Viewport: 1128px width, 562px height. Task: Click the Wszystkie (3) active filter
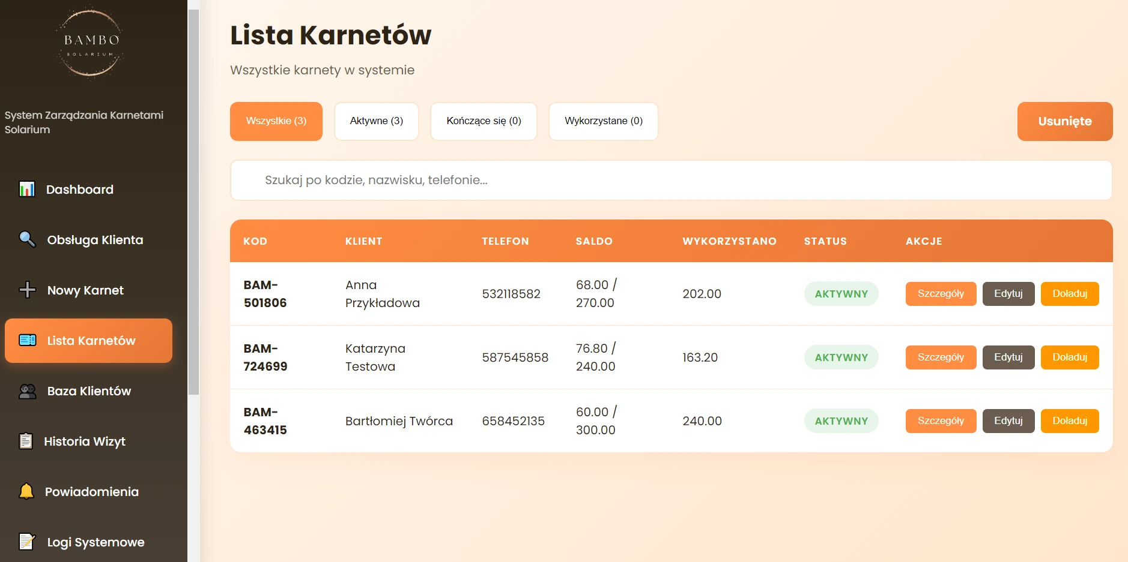(x=276, y=121)
